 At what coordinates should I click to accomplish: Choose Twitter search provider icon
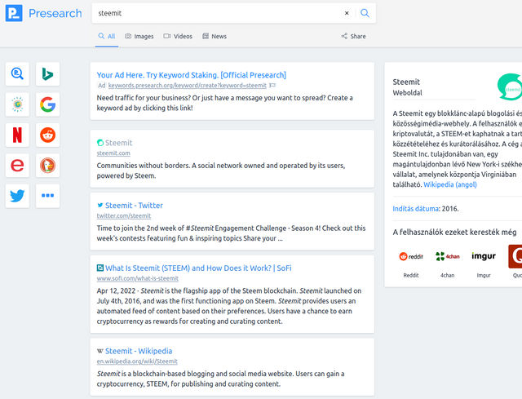17,196
